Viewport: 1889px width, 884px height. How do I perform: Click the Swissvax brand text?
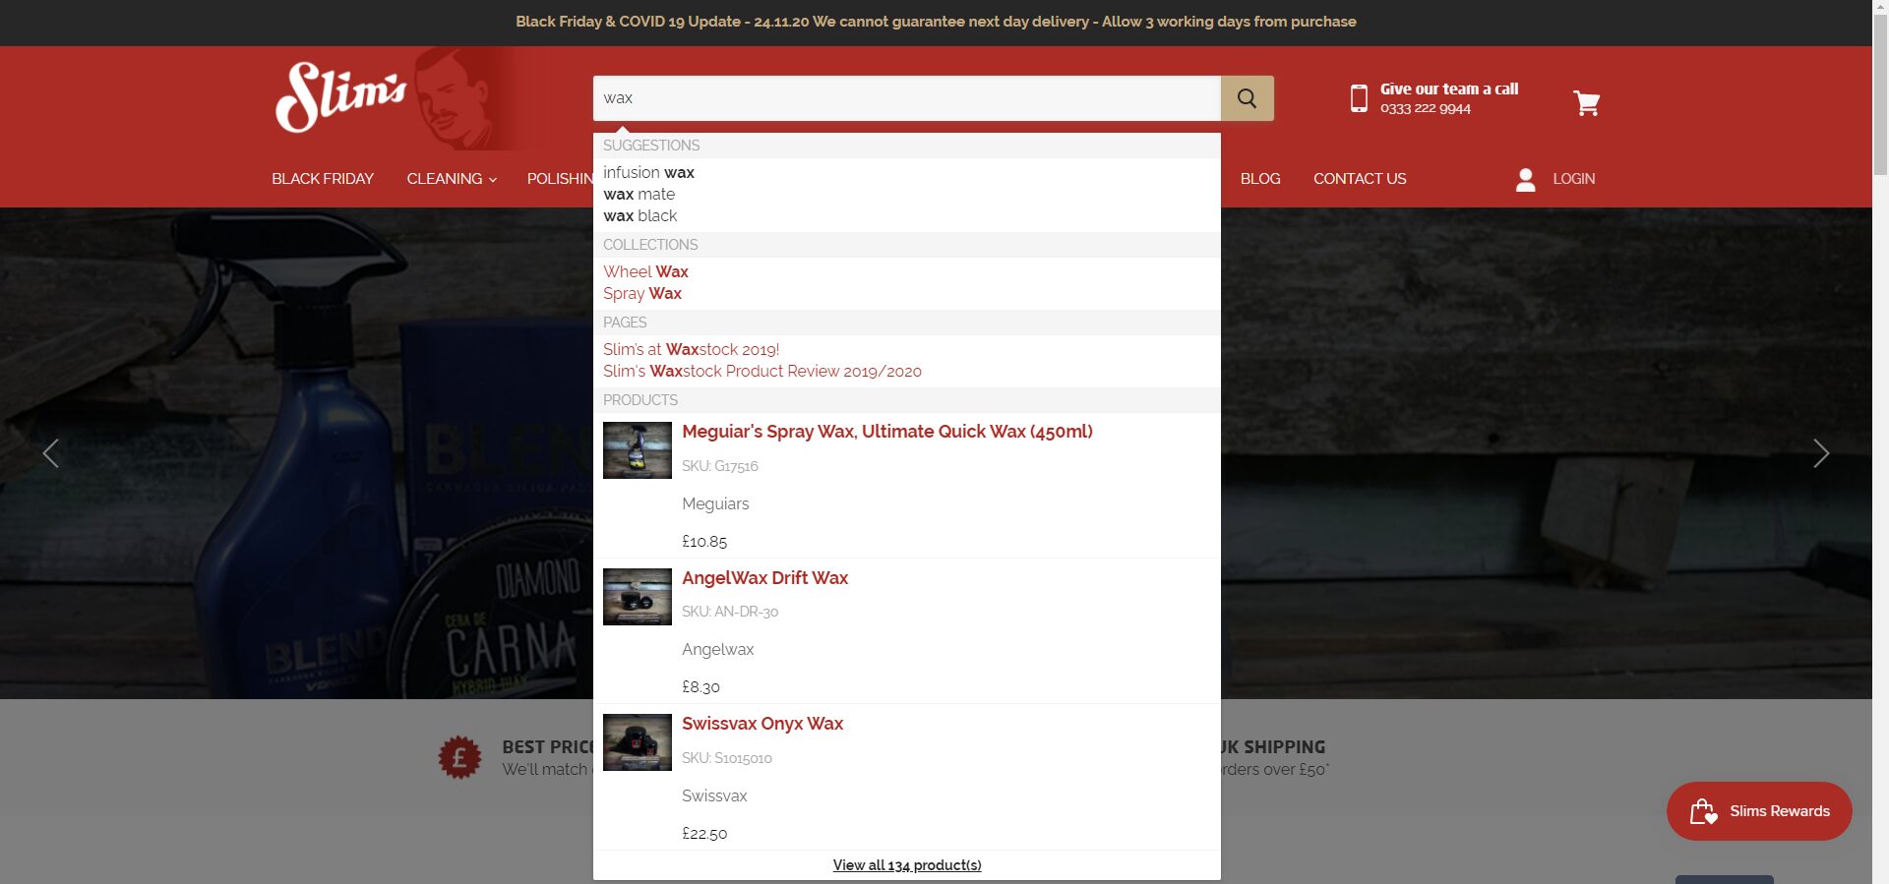pyautogui.click(x=714, y=796)
